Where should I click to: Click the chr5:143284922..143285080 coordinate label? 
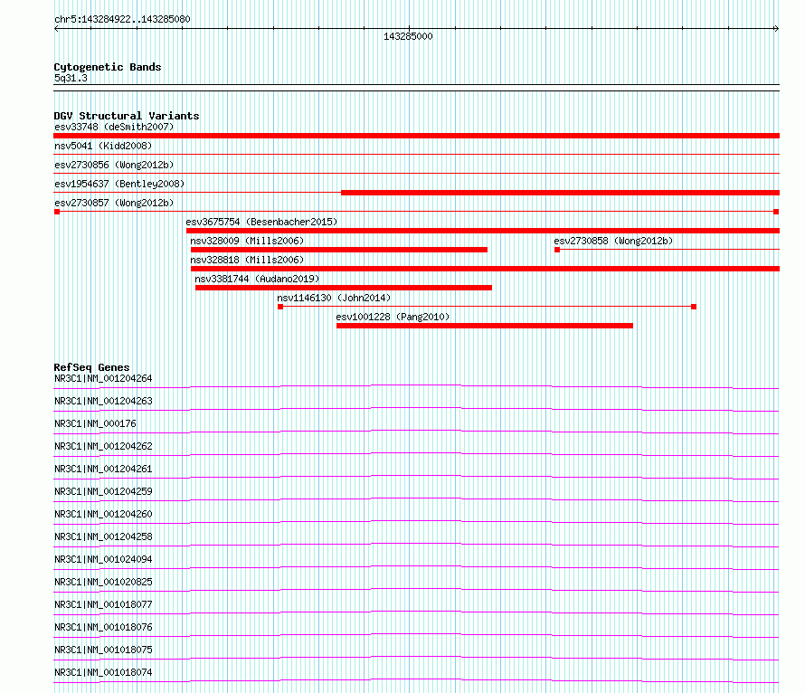pyautogui.click(x=122, y=19)
